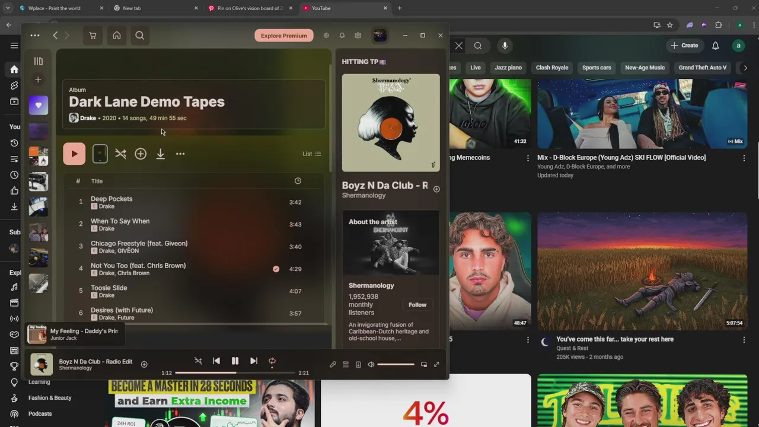Skip to next track
This screenshot has height=427, width=759.
pyautogui.click(x=254, y=361)
